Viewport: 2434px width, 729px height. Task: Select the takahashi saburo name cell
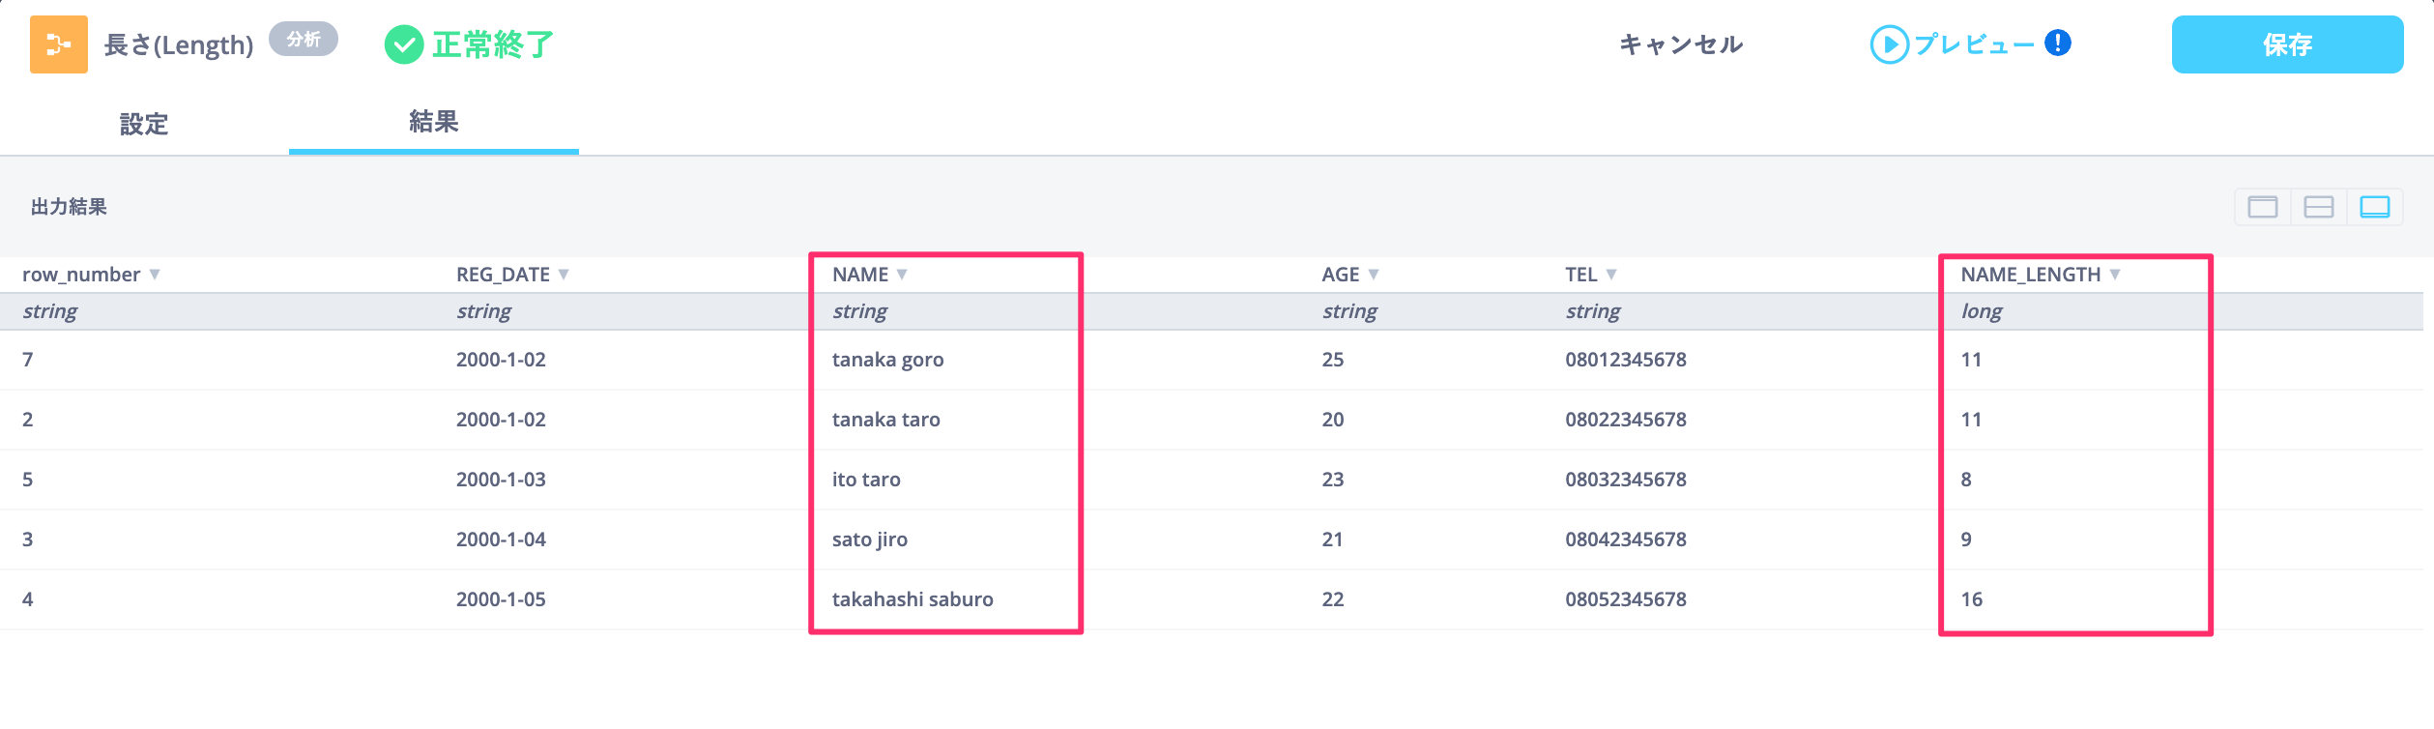tap(913, 599)
